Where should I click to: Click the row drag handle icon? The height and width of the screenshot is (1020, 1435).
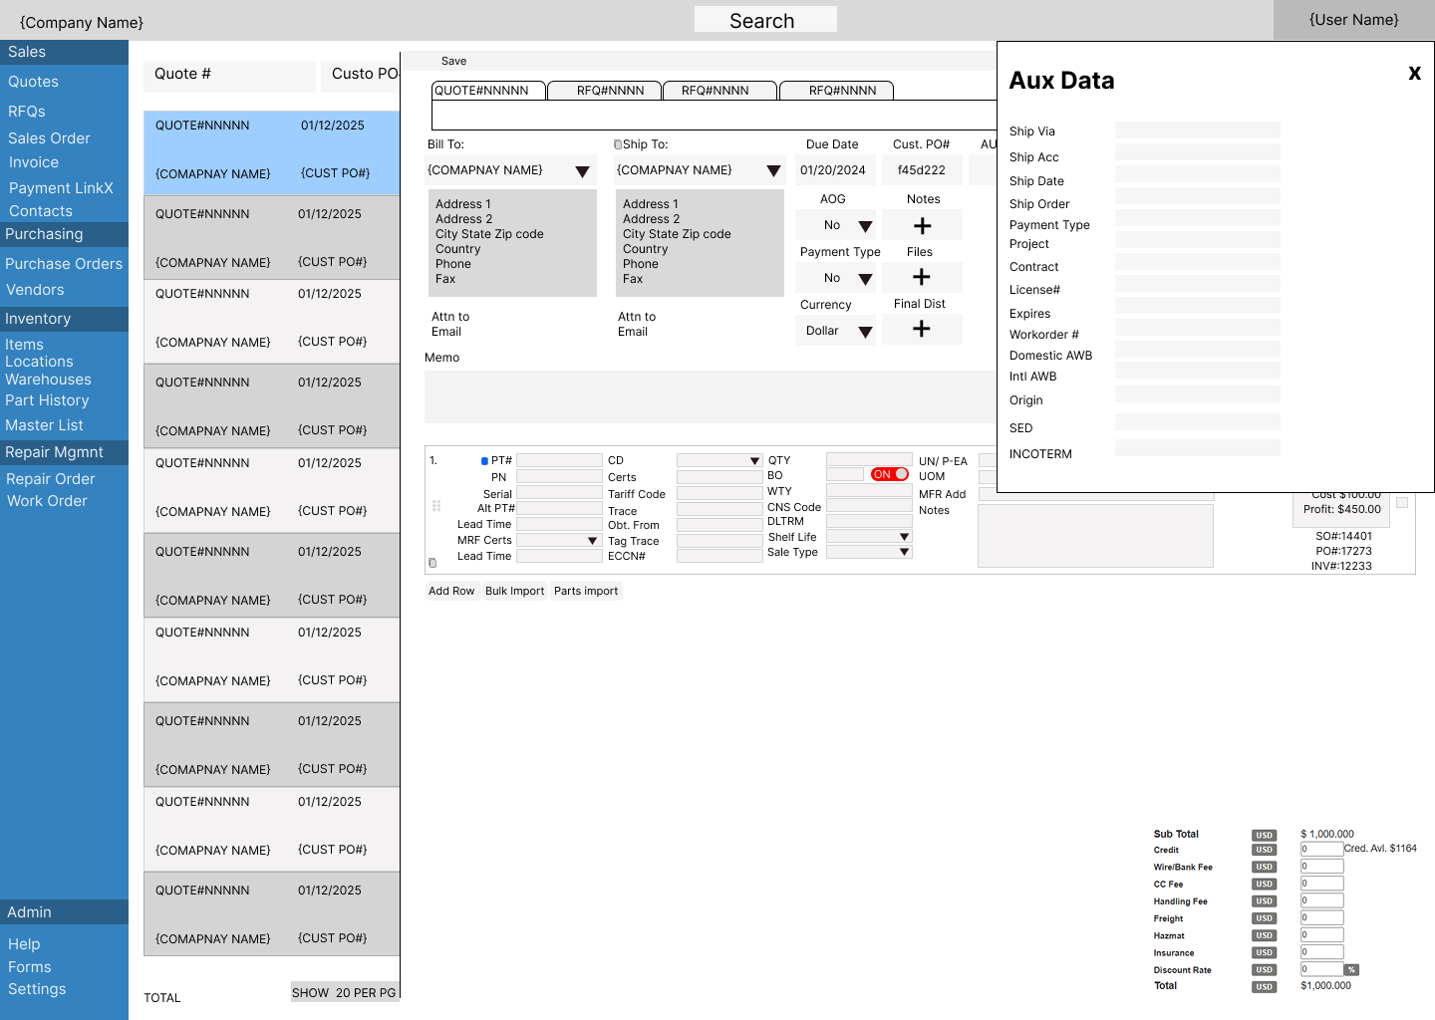[436, 506]
